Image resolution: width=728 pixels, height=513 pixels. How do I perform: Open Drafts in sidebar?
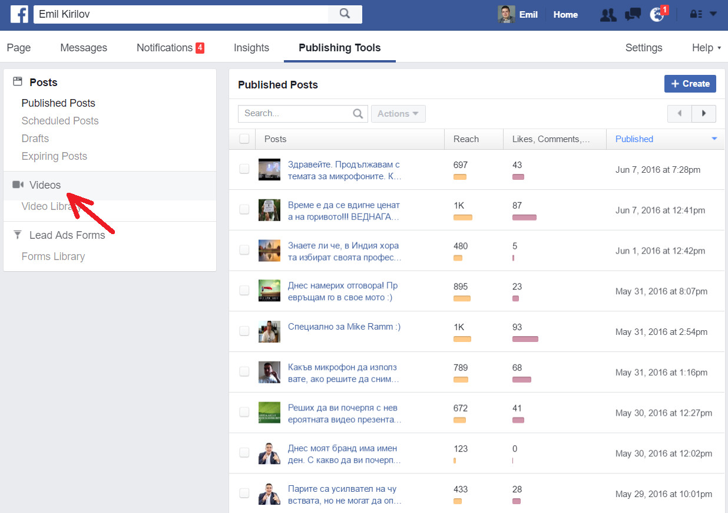point(35,139)
